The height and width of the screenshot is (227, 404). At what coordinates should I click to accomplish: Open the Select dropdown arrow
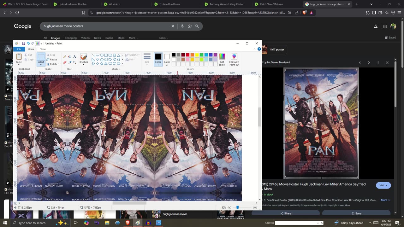click(41, 64)
